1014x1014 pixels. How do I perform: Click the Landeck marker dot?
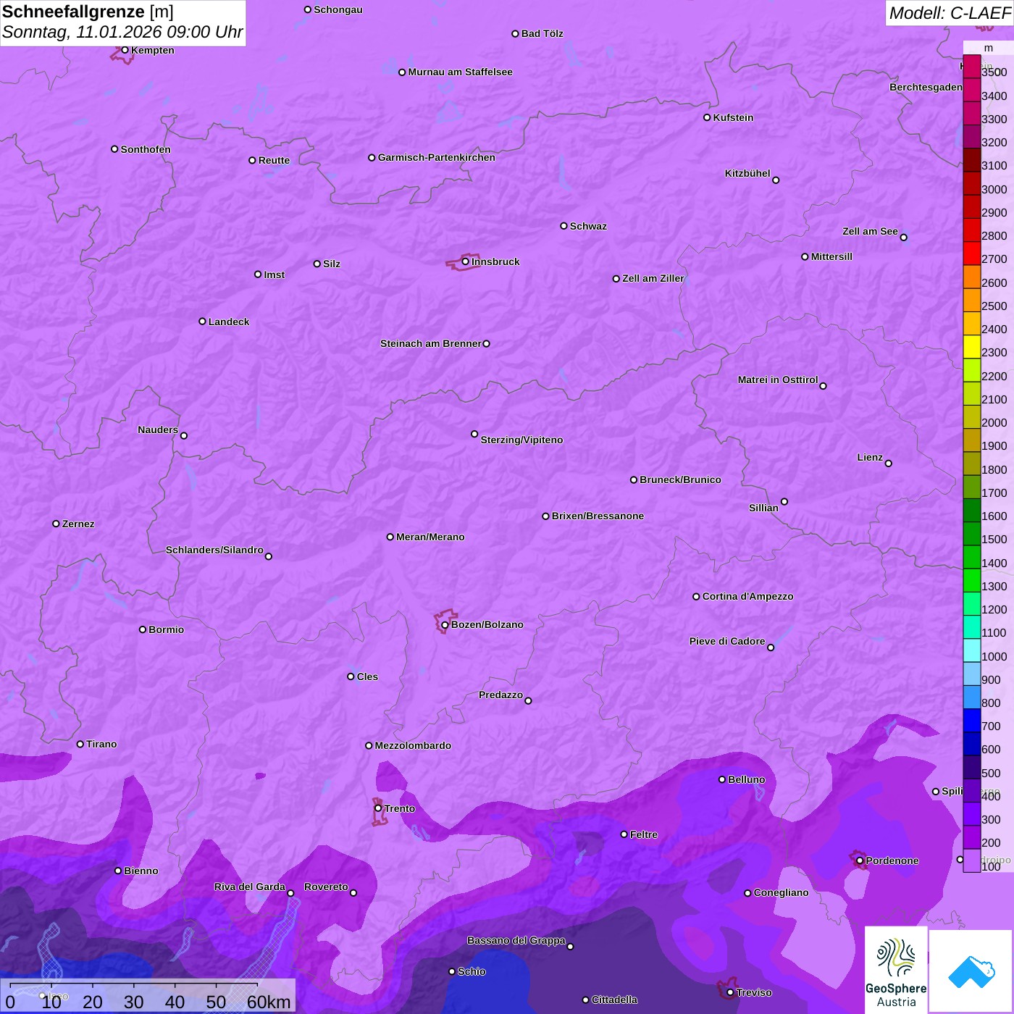click(x=202, y=322)
